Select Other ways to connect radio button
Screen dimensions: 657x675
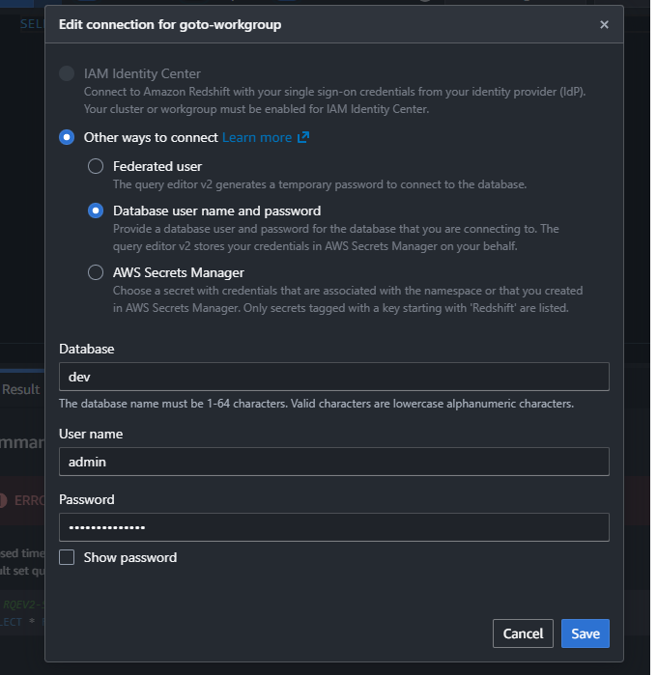pos(67,138)
